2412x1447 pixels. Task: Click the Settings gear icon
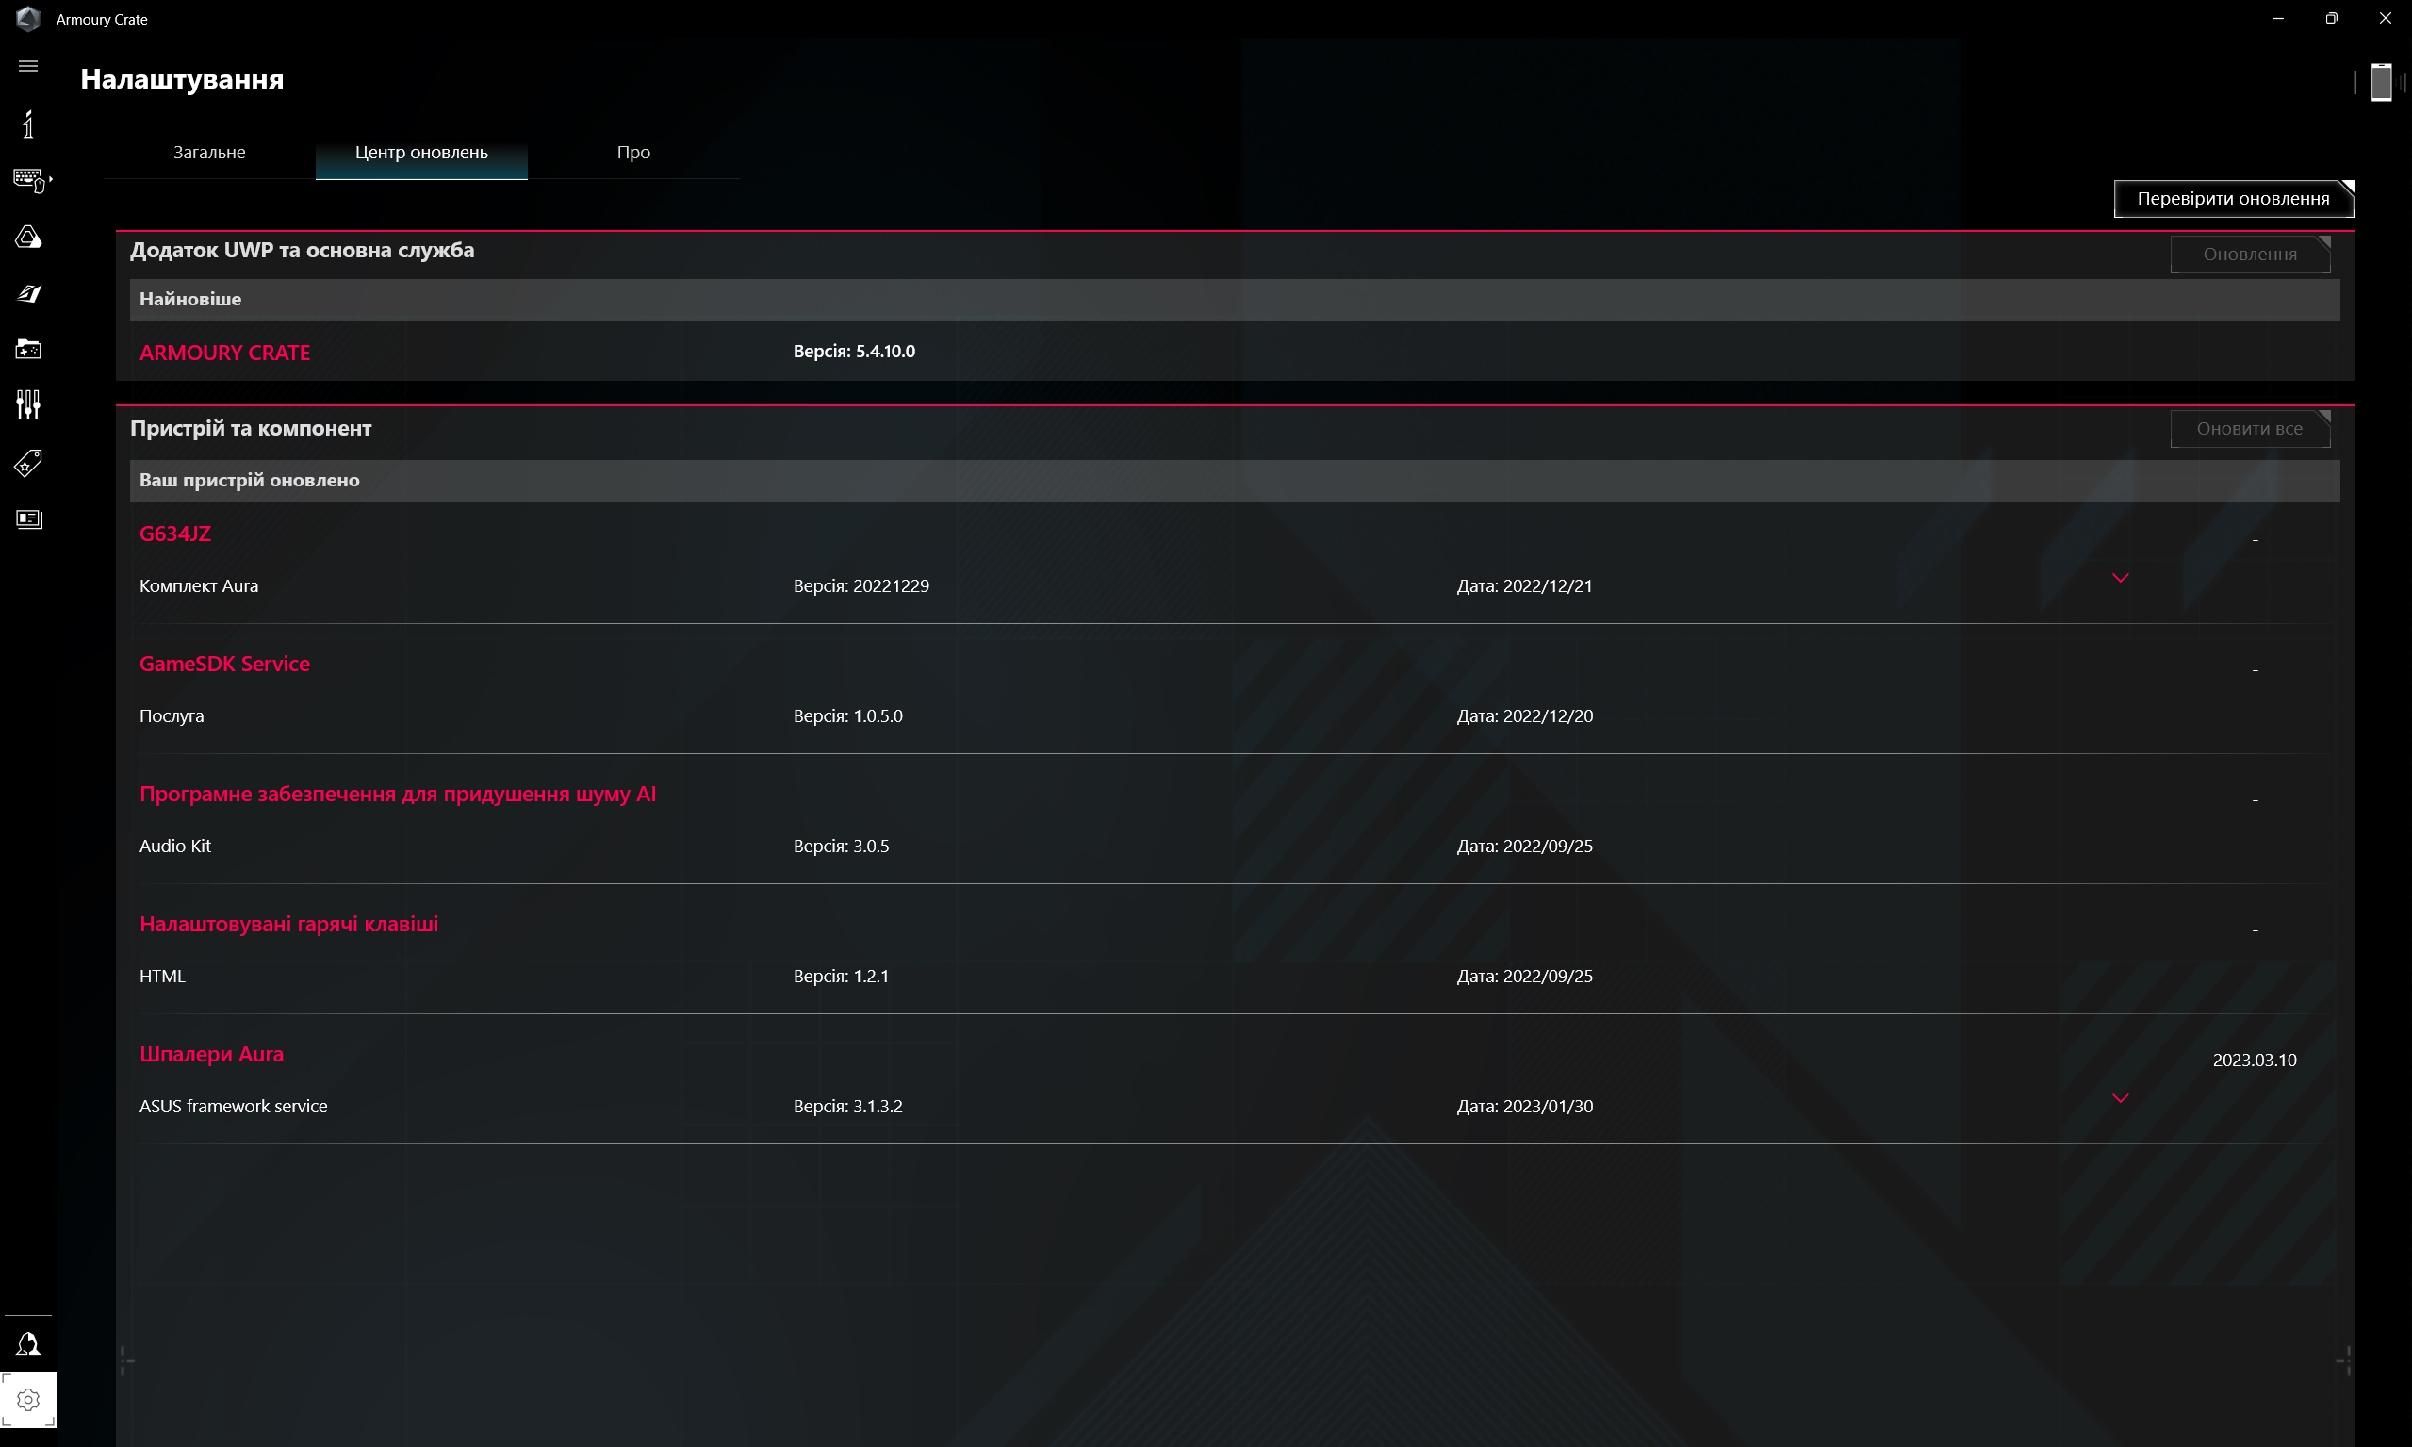point(28,1400)
